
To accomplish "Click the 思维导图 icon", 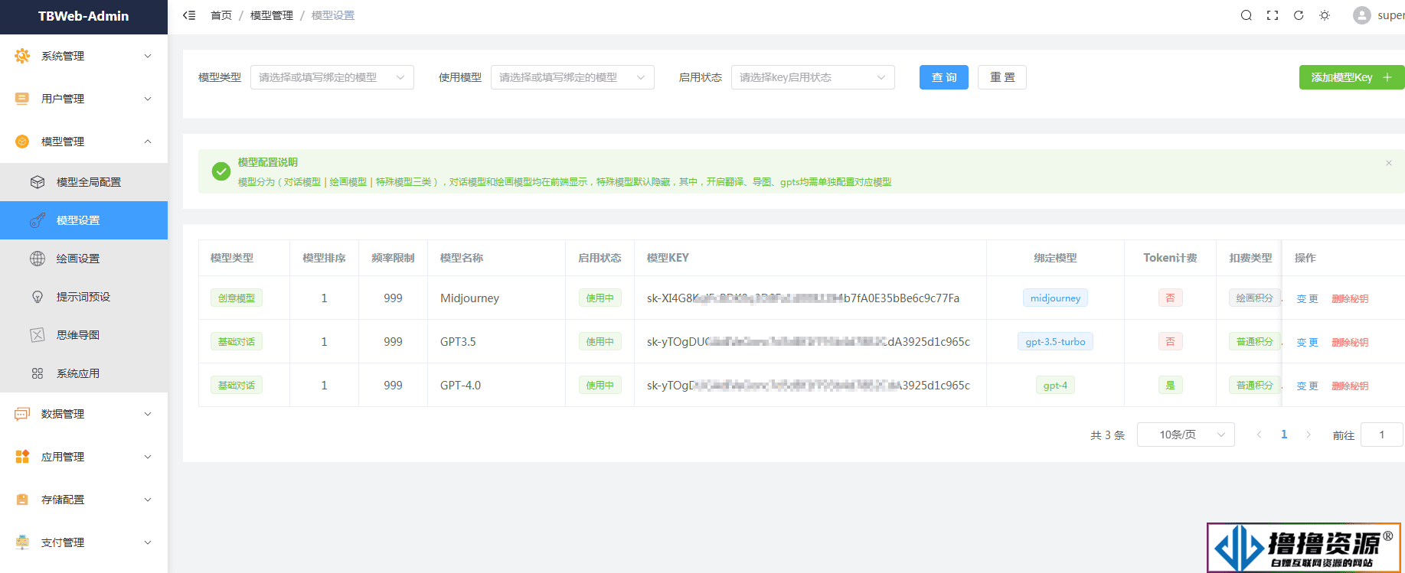I will [38, 335].
